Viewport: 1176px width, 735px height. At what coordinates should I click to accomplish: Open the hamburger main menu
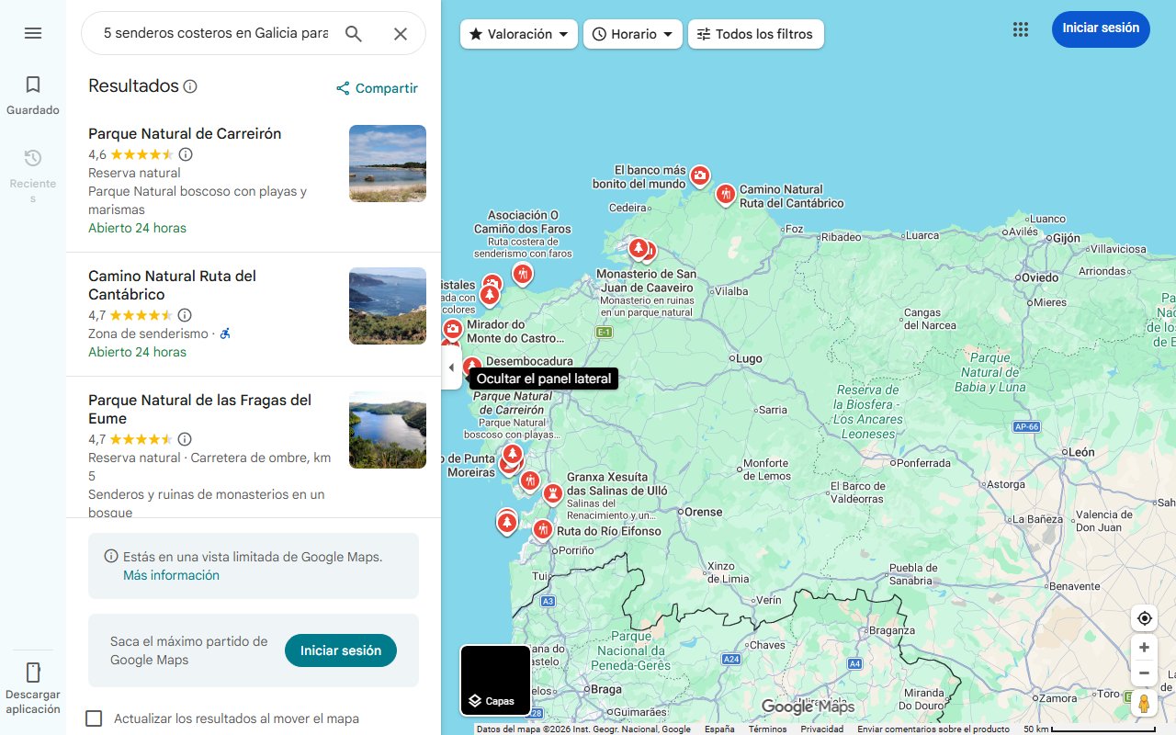click(33, 33)
